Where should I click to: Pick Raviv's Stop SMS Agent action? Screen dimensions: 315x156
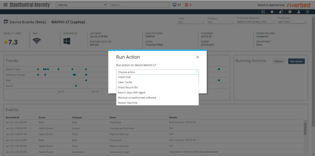157,92
